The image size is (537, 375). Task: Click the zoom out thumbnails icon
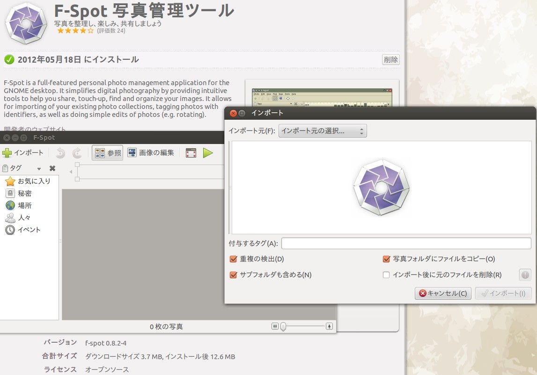coord(275,326)
